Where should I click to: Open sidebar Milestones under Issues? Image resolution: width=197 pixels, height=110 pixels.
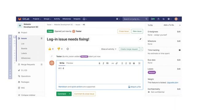pos(26,58)
